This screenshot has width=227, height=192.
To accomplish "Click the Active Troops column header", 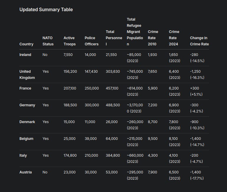I will point(70,41).
